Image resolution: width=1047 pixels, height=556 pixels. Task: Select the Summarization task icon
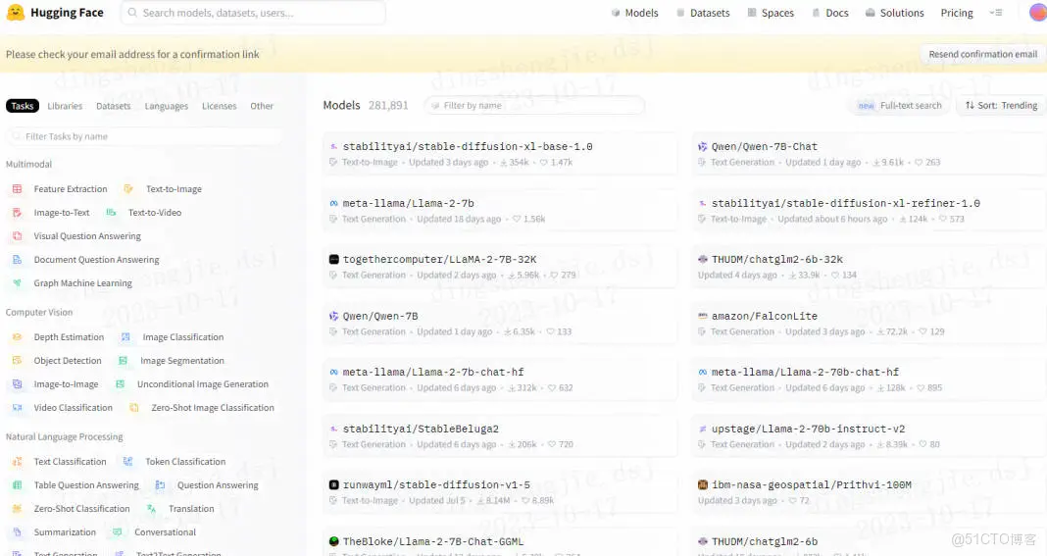tap(18, 532)
